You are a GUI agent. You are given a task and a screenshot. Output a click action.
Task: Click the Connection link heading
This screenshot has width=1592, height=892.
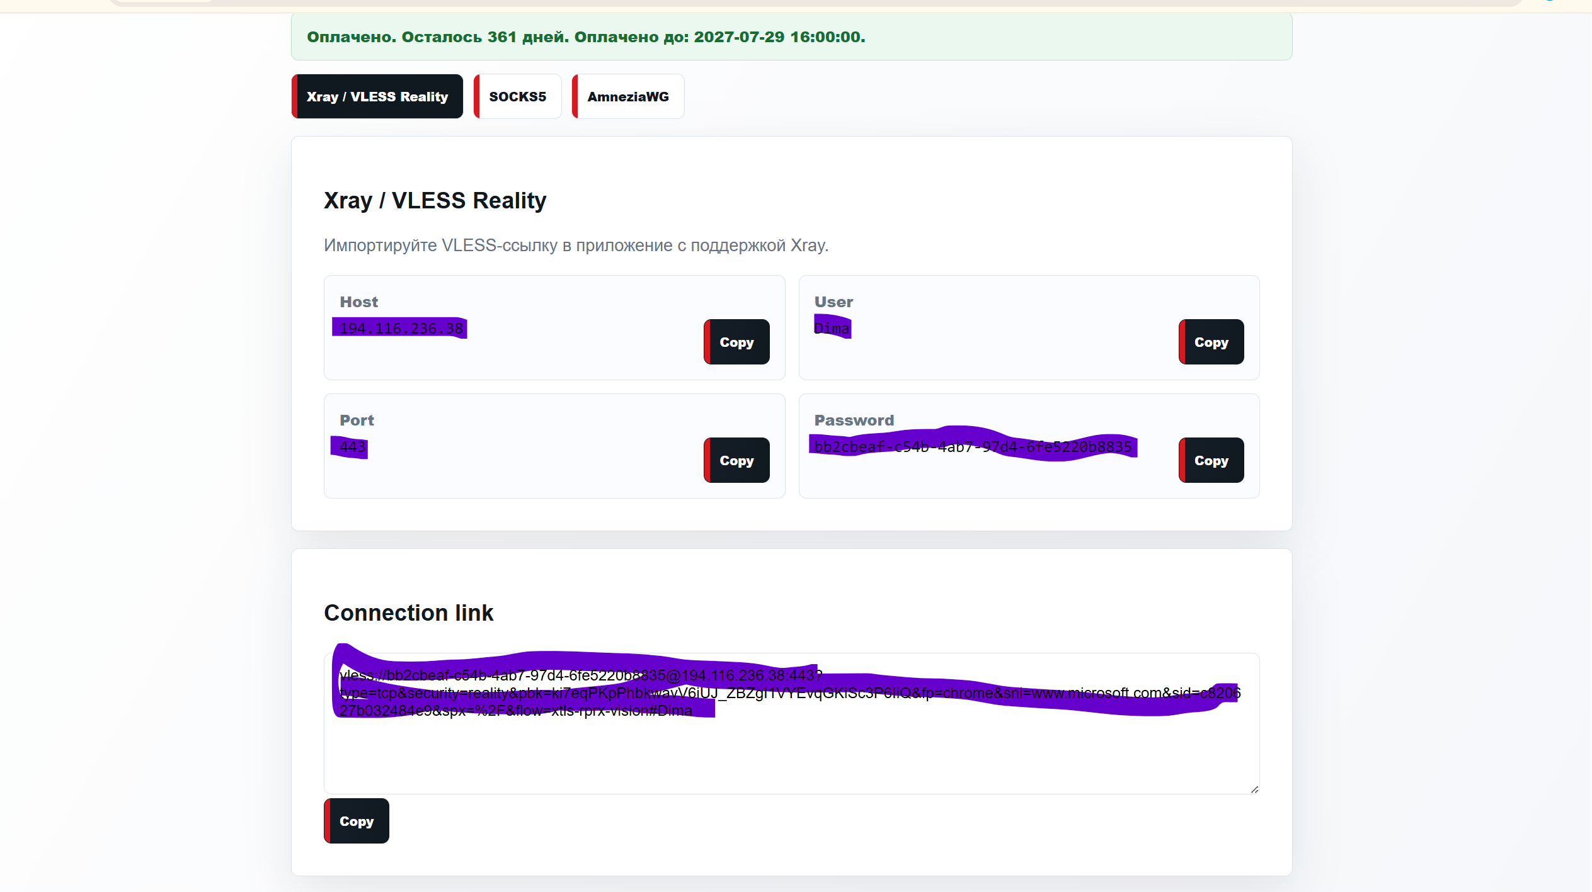coord(408,613)
